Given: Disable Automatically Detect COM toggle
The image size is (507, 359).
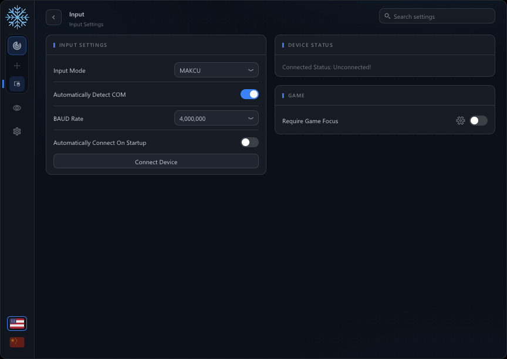Looking at the screenshot, I should coord(249,94).
